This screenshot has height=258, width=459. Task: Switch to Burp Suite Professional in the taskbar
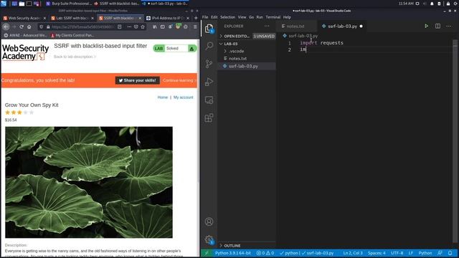[69, 4]
